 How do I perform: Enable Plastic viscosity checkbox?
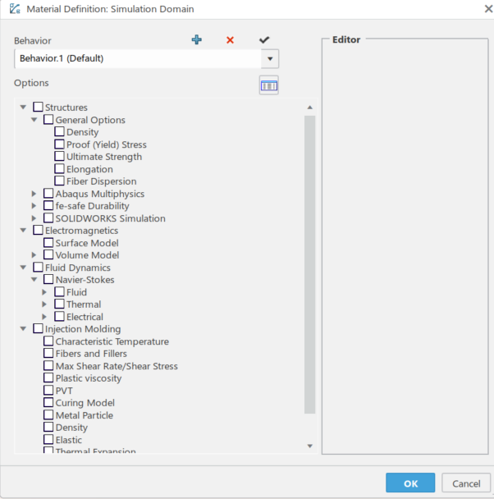point(48,378)
